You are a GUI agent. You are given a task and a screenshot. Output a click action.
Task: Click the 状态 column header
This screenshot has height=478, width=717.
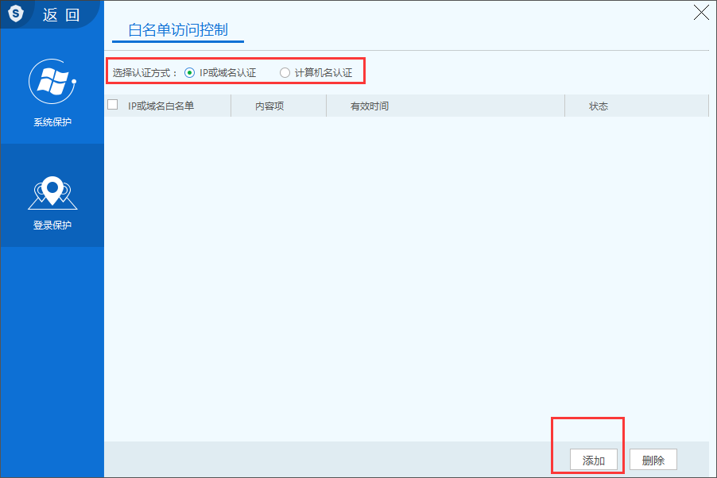[x=598, y=106]
